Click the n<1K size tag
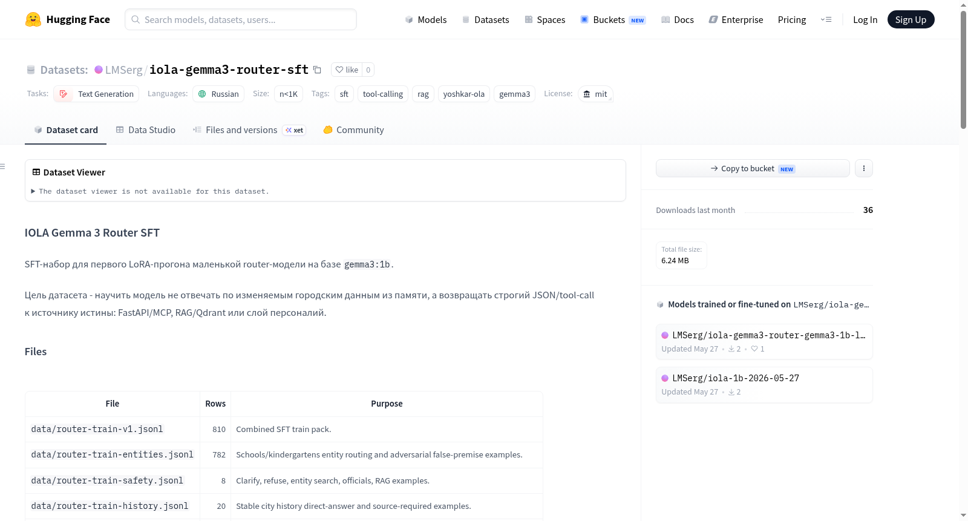 289,94
